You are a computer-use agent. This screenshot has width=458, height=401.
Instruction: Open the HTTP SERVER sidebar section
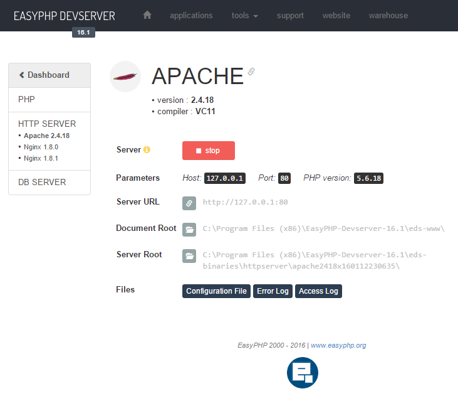coord(47,124)
